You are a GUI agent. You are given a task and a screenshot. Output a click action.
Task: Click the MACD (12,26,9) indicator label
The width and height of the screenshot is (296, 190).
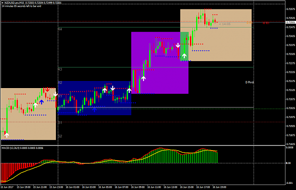tap(22, 148)
